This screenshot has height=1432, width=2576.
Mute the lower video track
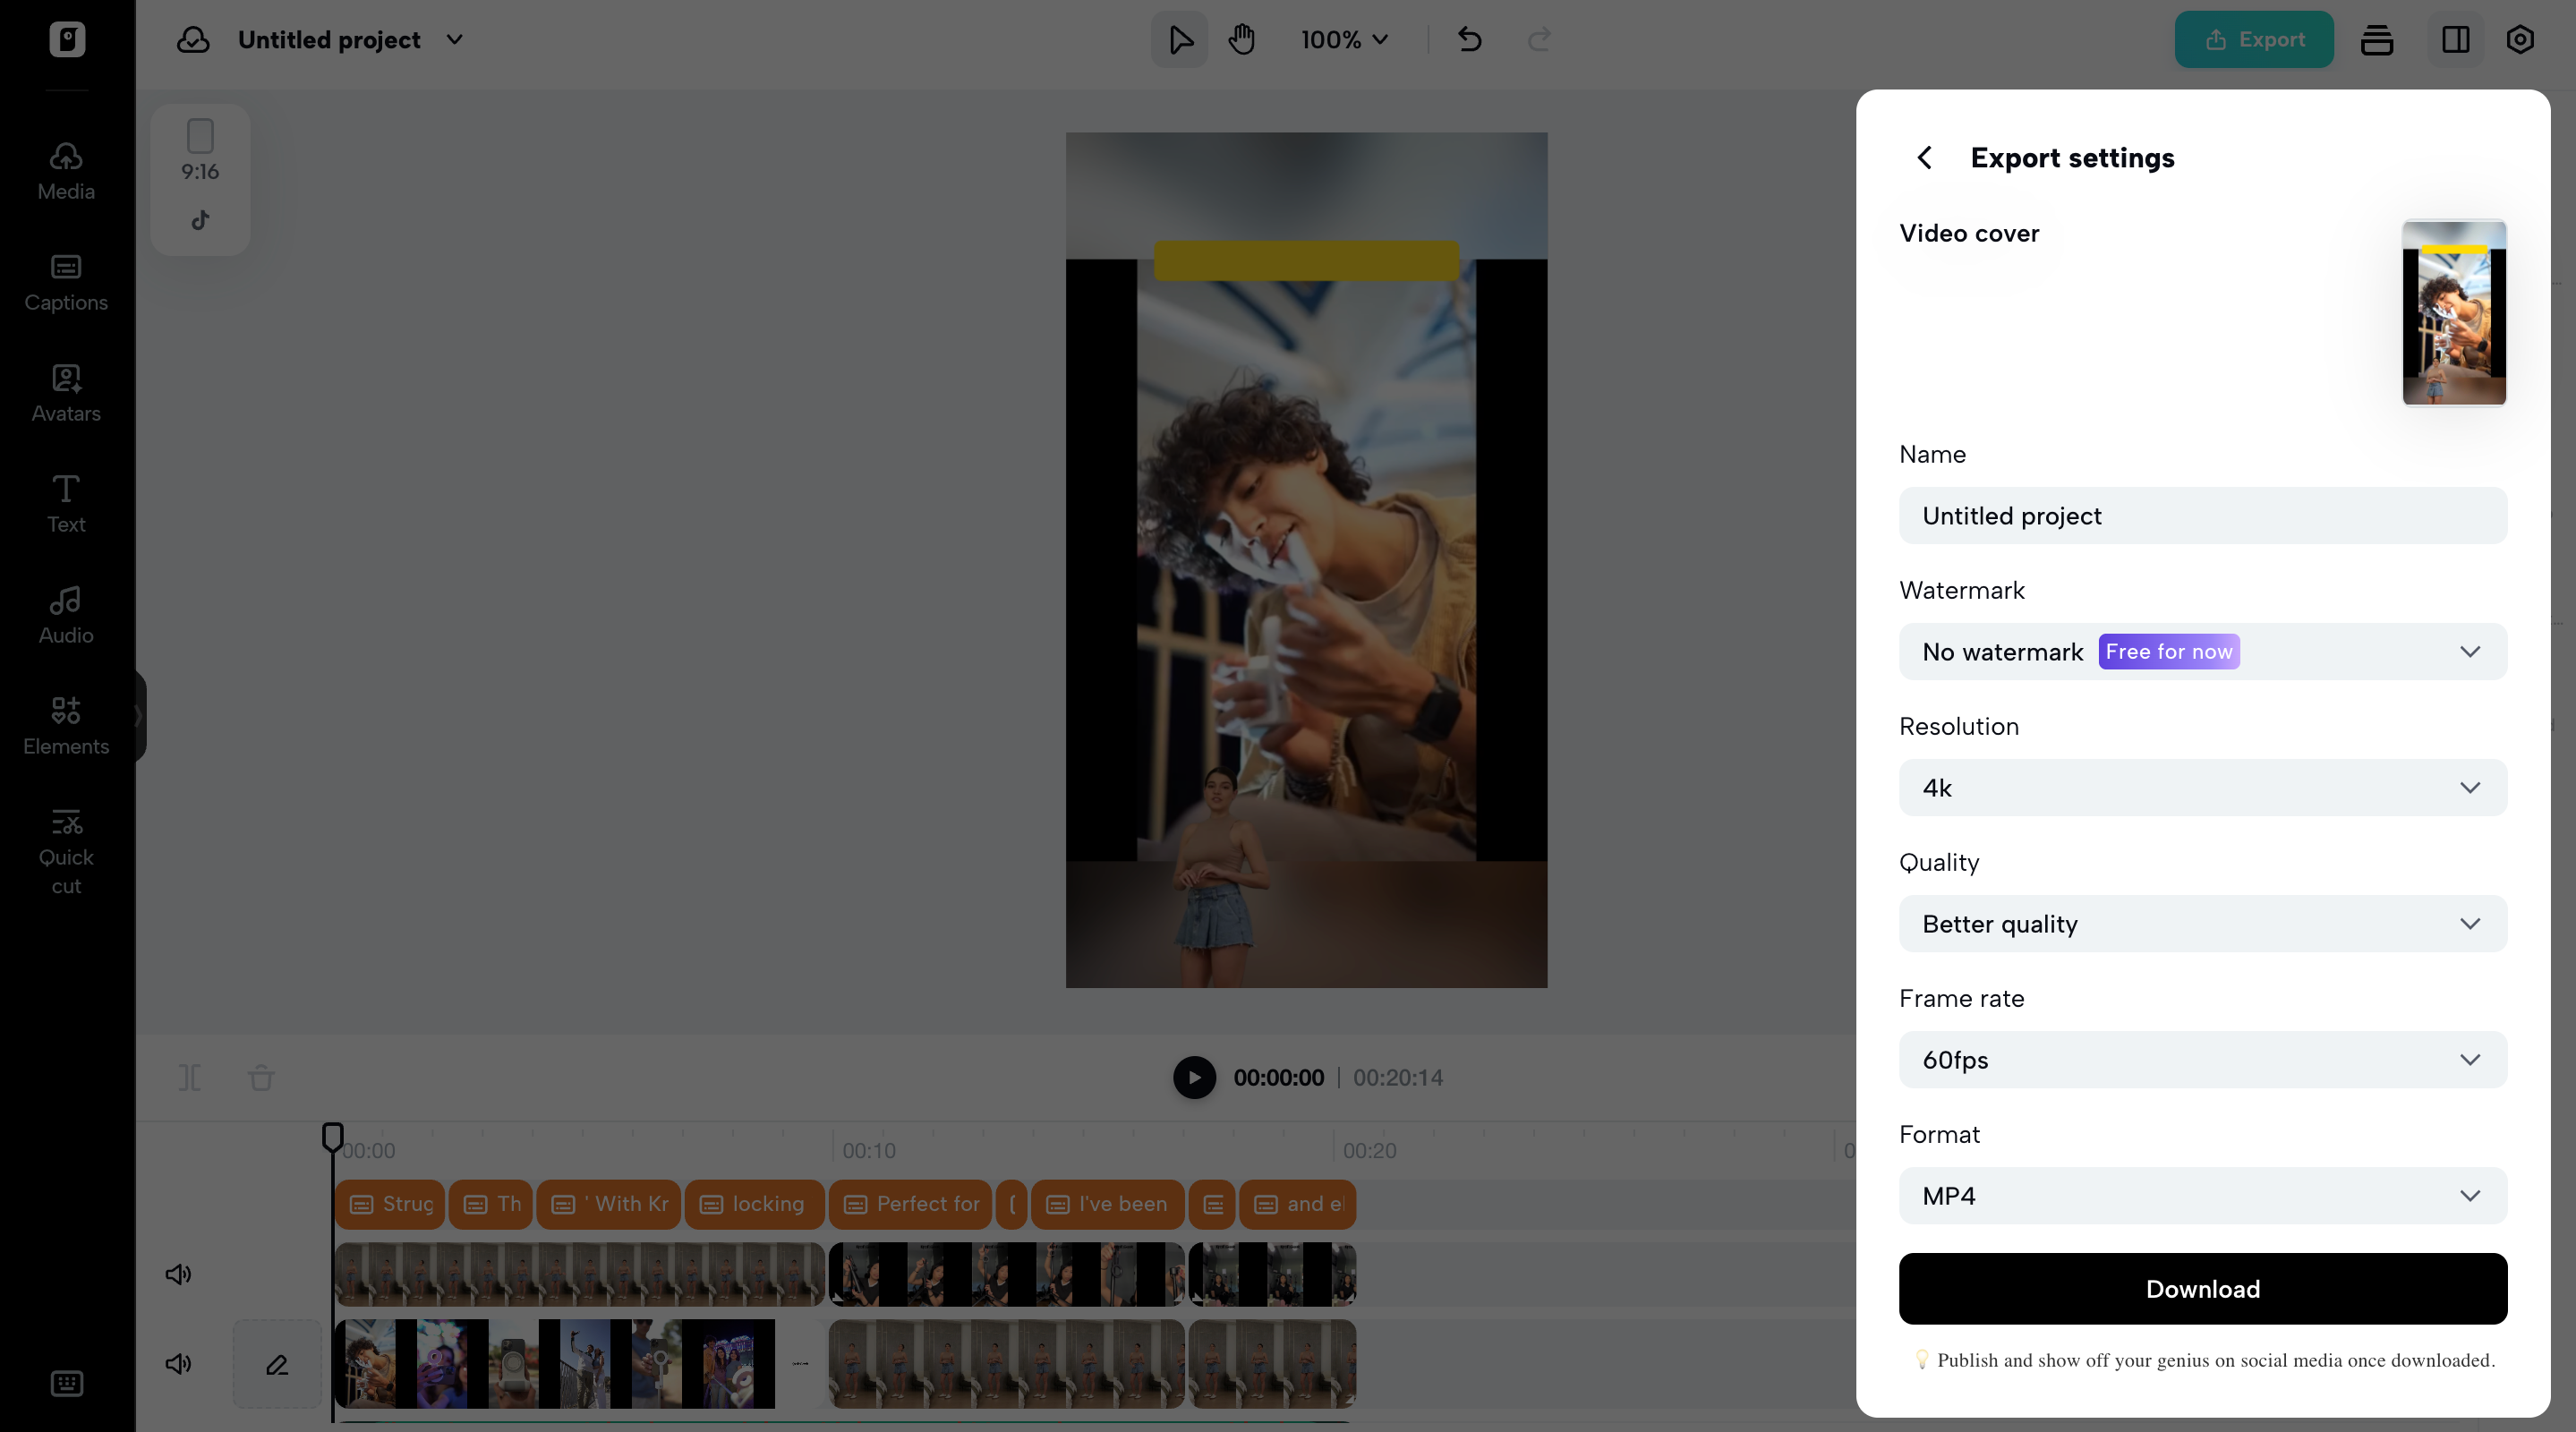(x=178, y=1364)
